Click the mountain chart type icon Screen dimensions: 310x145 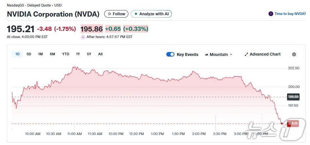(206, 55)
